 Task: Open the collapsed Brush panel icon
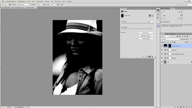coord(158,26)
